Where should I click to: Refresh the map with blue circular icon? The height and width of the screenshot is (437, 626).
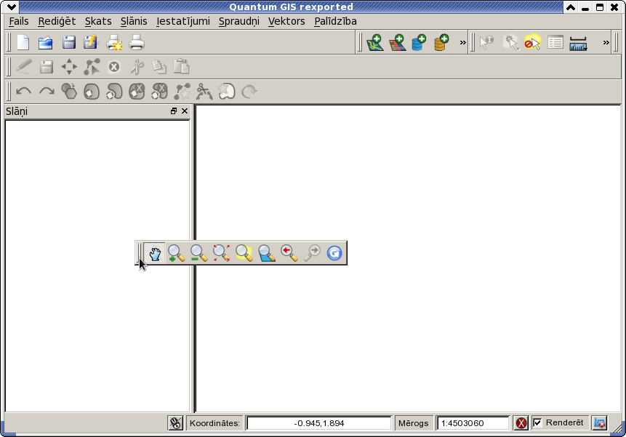pos(334,253)
